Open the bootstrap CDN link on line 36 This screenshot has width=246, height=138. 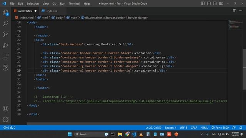pos(139,101)
